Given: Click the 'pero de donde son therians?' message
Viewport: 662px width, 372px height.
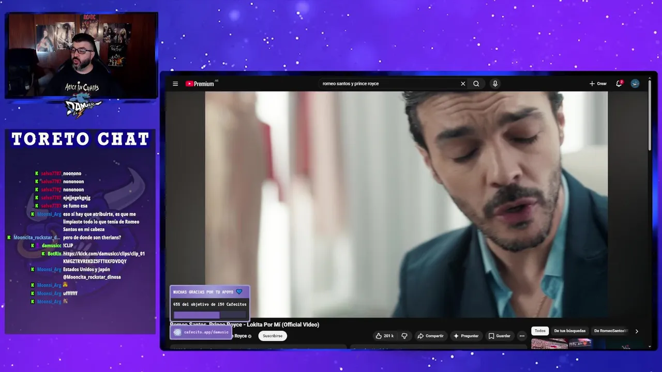Looking at the screenshot, I should point(92,238).
